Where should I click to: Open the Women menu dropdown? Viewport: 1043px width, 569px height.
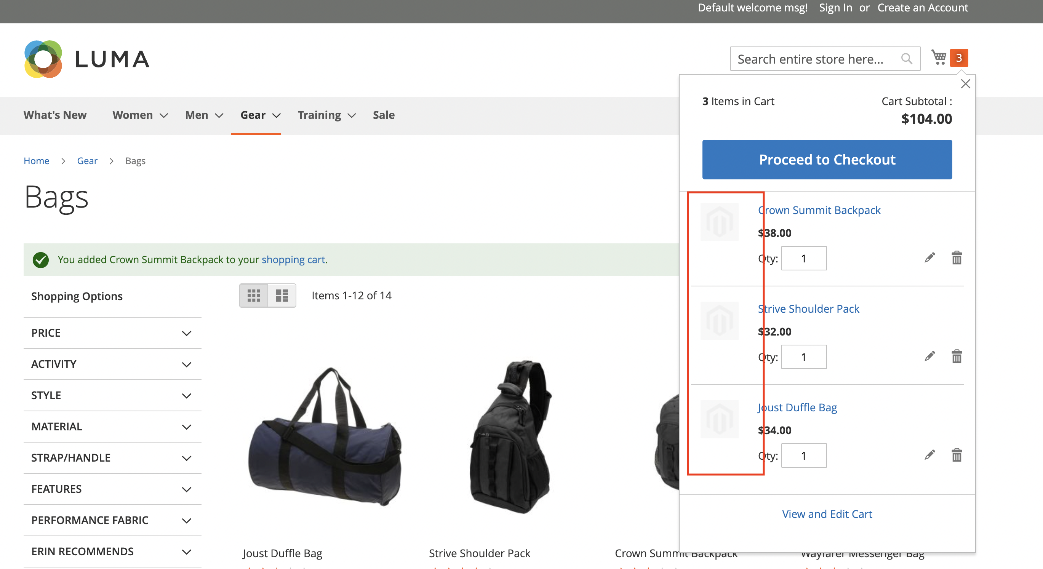click(x=140, y=115)
